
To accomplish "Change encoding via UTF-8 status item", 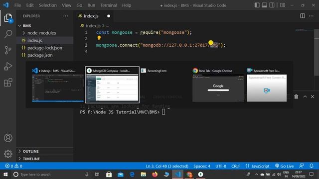I will click(221, 166).
